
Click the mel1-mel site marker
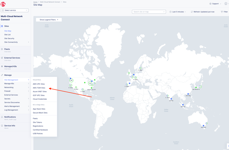click(203, 126)
